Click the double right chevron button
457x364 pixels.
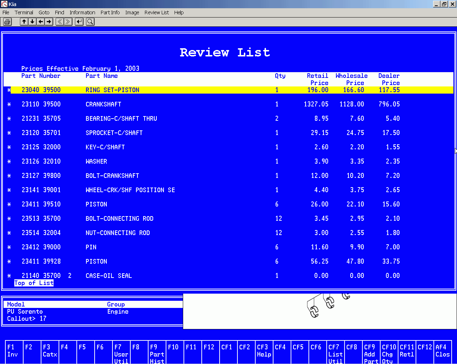pos(68,22)
